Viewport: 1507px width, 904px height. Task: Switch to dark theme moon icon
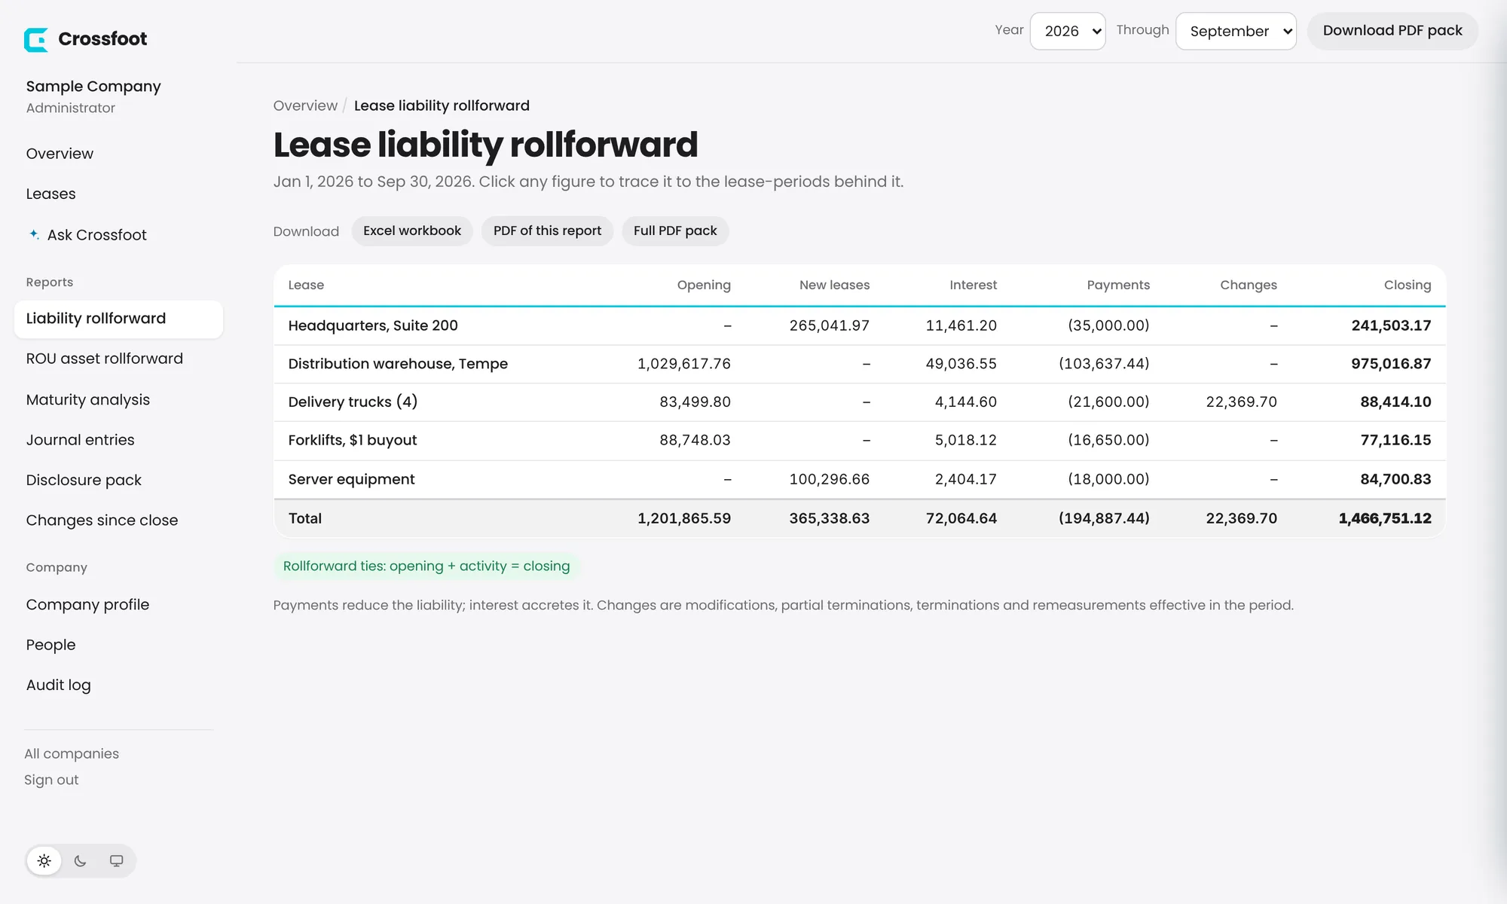[x=81, y=861]
